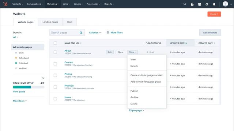
Task: Collapse the More dropdown on About row
Action: coord(132,52)
